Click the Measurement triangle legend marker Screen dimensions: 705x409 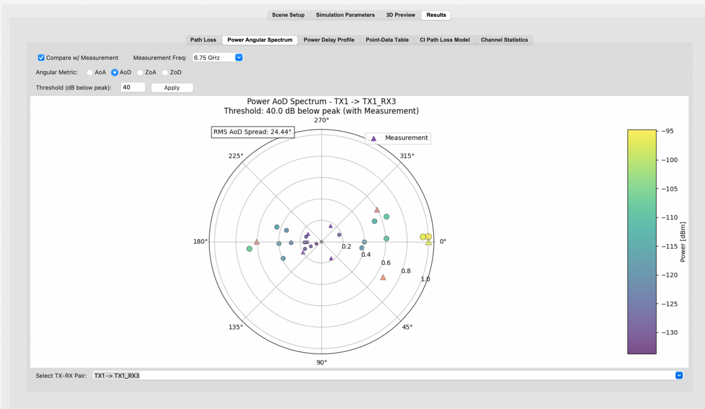(x=374, y=138)
